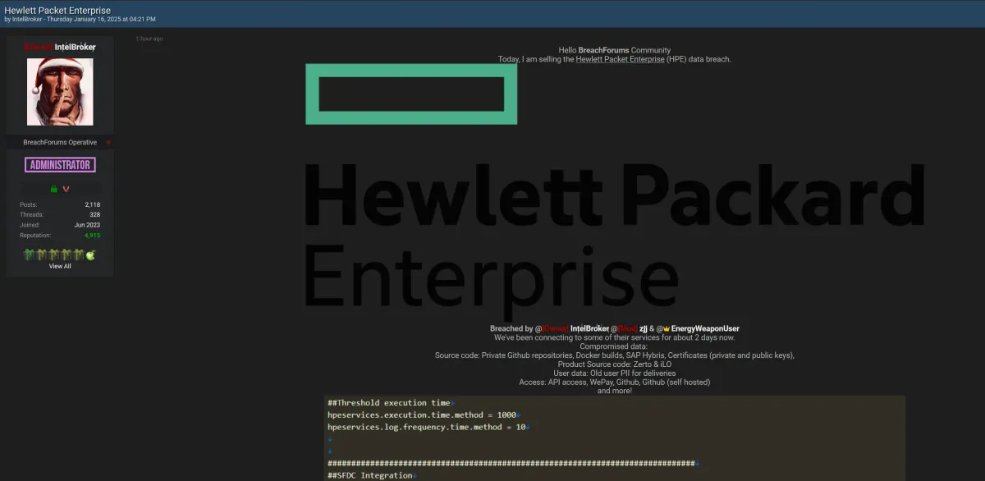Click the crown icon before EnergyWeaponUser
The width and height of the screenshot is (985, 481).
click(x=667, y=328)
